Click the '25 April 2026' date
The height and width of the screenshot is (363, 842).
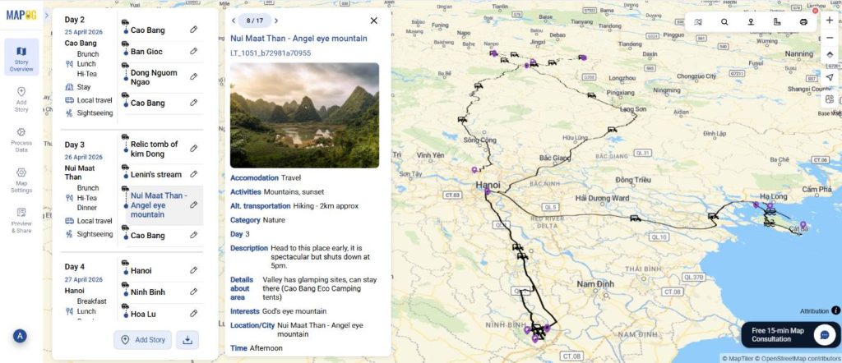(84, 32)
